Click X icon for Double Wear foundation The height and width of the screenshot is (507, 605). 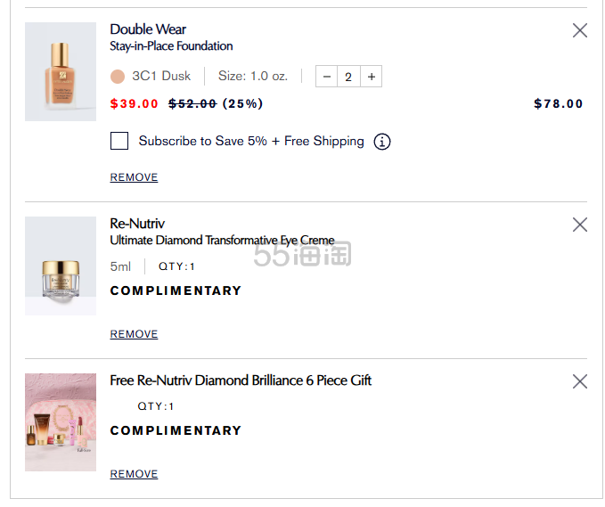coord(580,30)
